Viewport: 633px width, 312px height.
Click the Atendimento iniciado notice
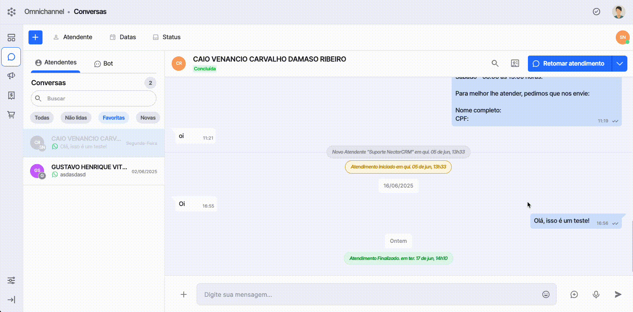[398, 167]
